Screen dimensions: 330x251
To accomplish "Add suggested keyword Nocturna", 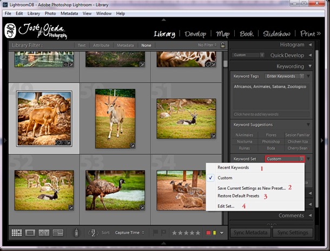I will [245, 142].
